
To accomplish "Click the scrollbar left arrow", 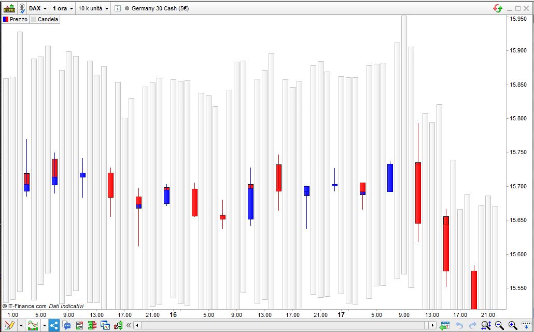I will coord(137,326).
